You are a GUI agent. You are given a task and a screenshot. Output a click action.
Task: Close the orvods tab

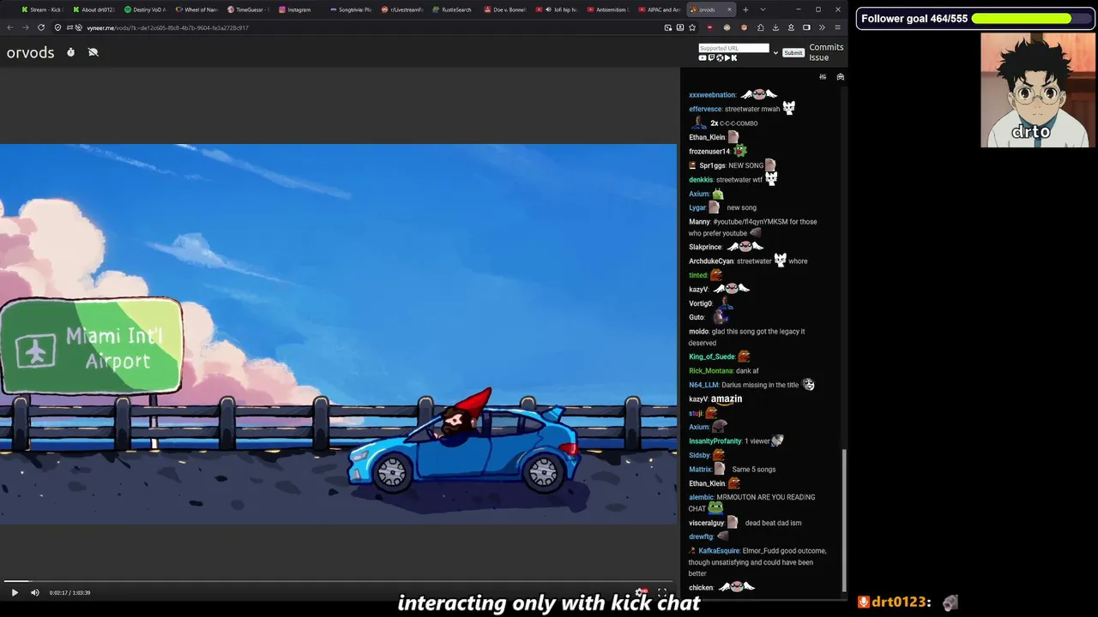[730, 9]
